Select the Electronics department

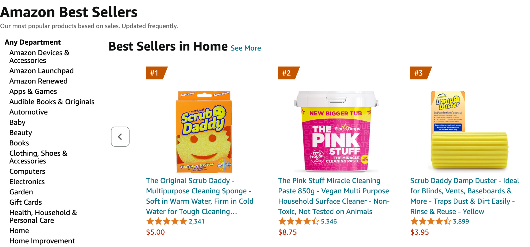27,182
